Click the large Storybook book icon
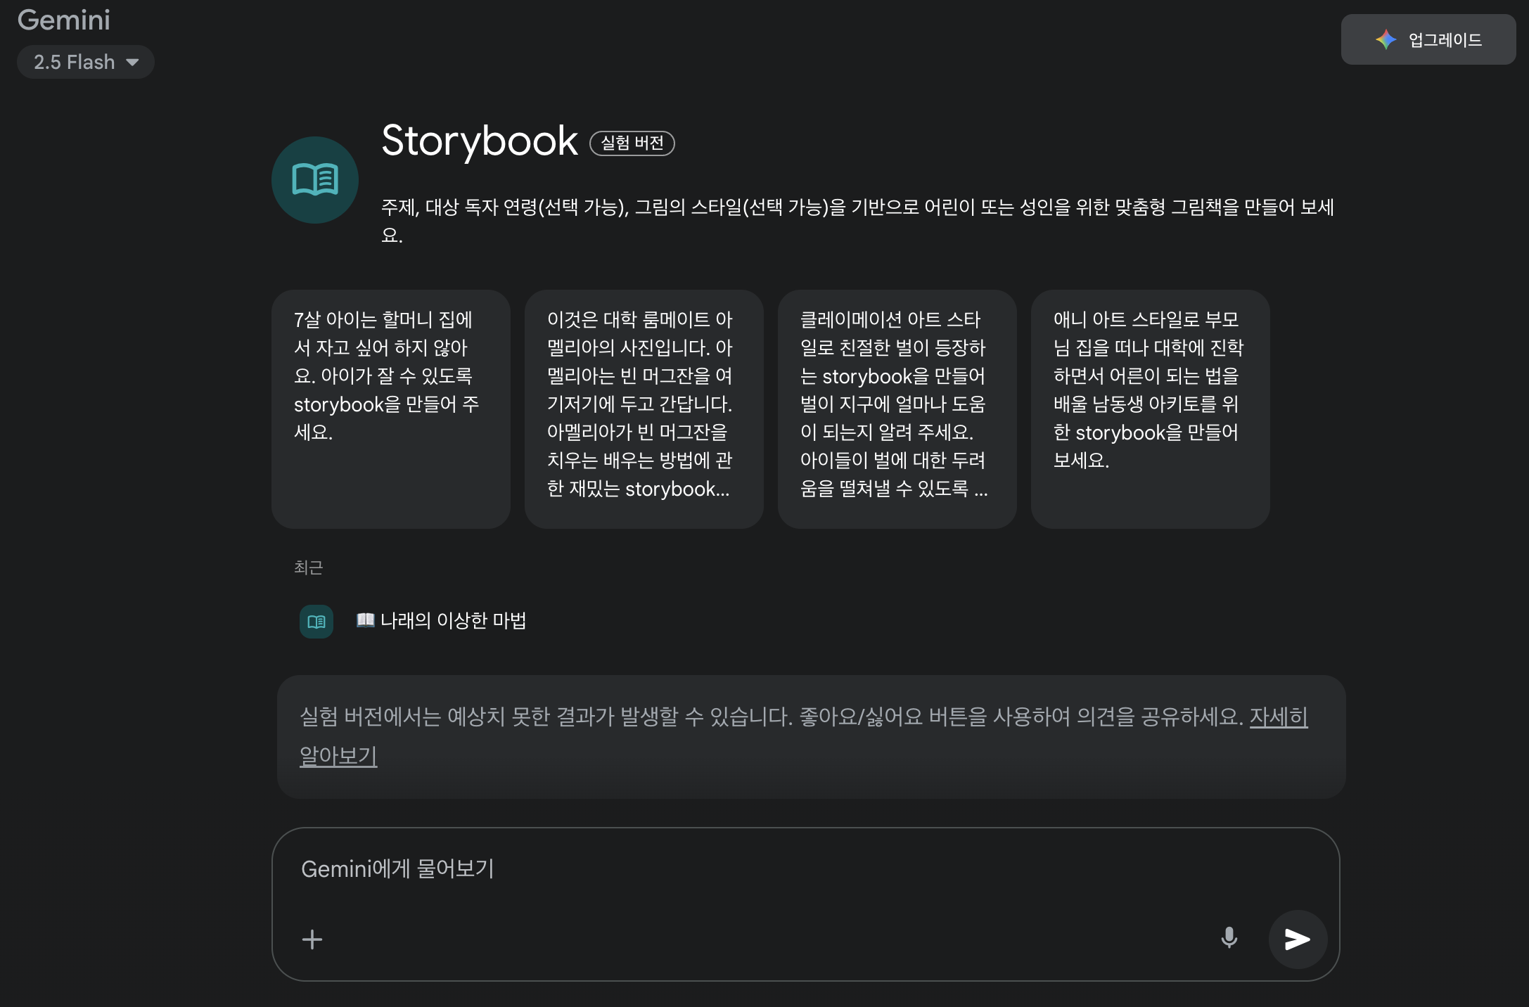The image size is (1529, 1007). [x=315, y=180]
